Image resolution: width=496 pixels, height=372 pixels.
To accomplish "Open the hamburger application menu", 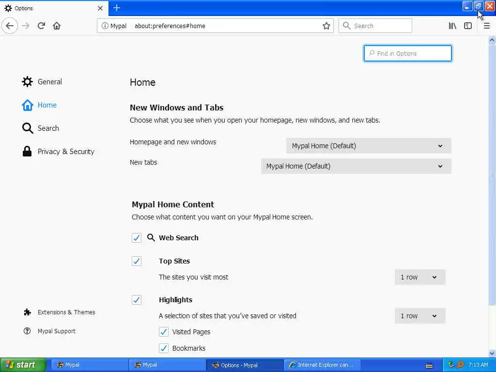I will [x=486, y=26].
